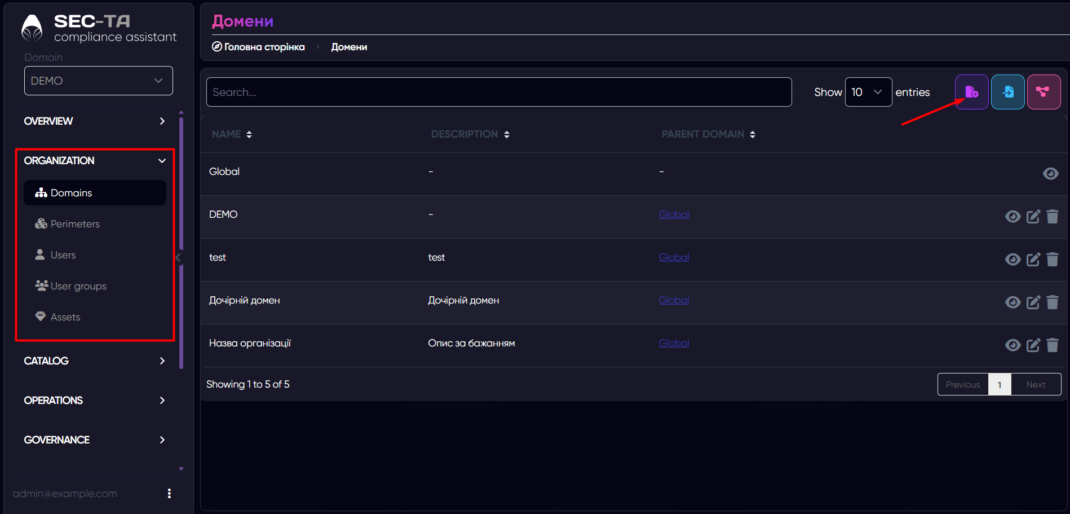The height and width of the screenshot is (514, 1070).
Task: Click the sidebar vertical scrollbar
Action: [181, 243]
